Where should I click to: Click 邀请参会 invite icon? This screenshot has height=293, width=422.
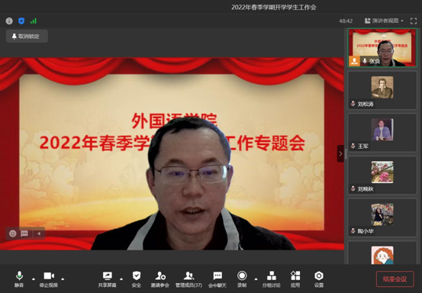[160, 279]
